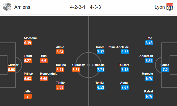Click the Amiens club crest icon
Screen dimensions: 177x106
[7, 7]
